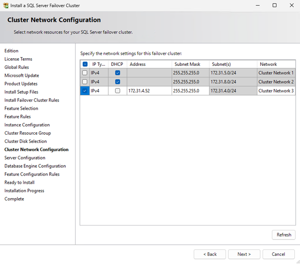
Task: Select the Server Configuration step
Action: pos(25,158)
